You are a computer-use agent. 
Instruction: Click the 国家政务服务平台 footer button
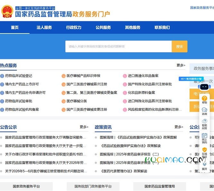[26, 186]
